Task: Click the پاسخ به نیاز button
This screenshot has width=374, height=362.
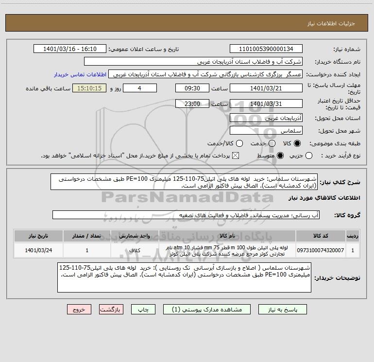Action: click(x=283, y=310)
